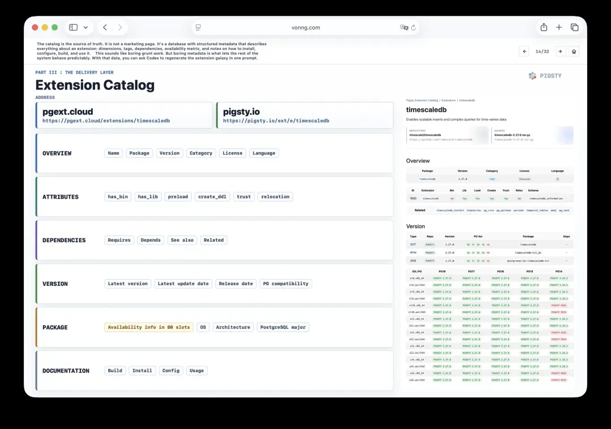Viewport: 611px width, 429px height.
Task: Open the pgext.cloud timescaledb URL
Action: [106, 121]
